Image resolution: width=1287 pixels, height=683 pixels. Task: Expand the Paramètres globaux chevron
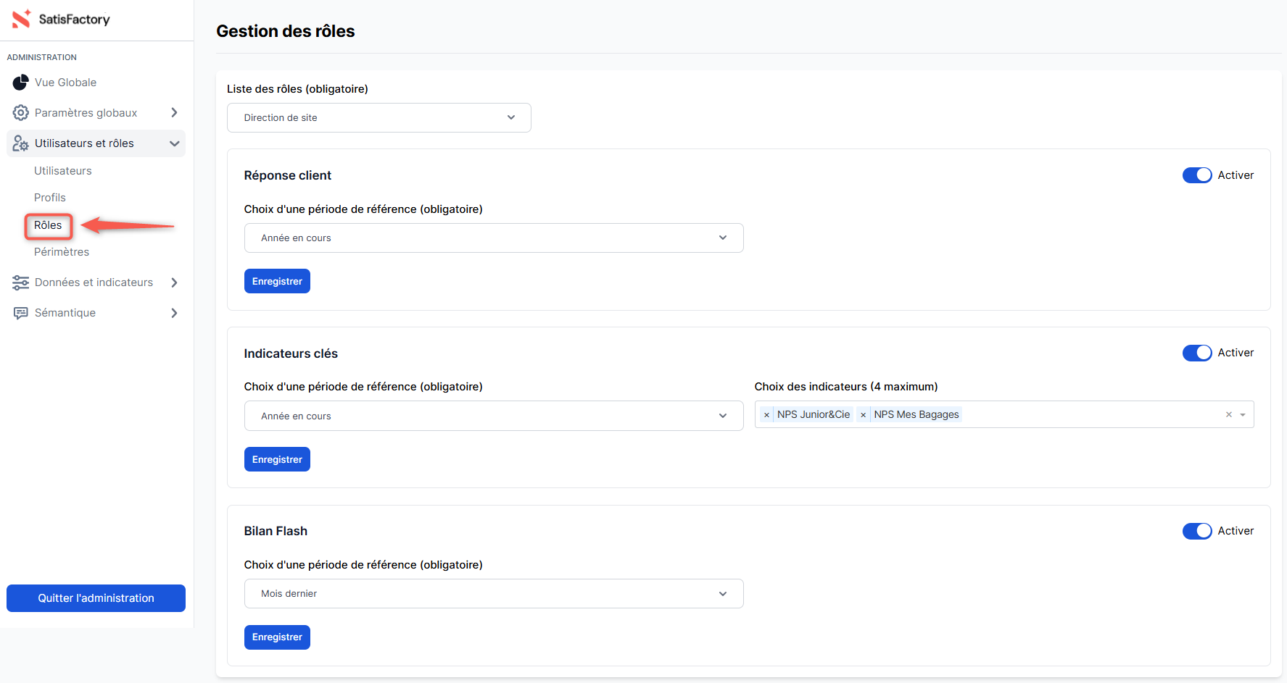coord(174,113)
